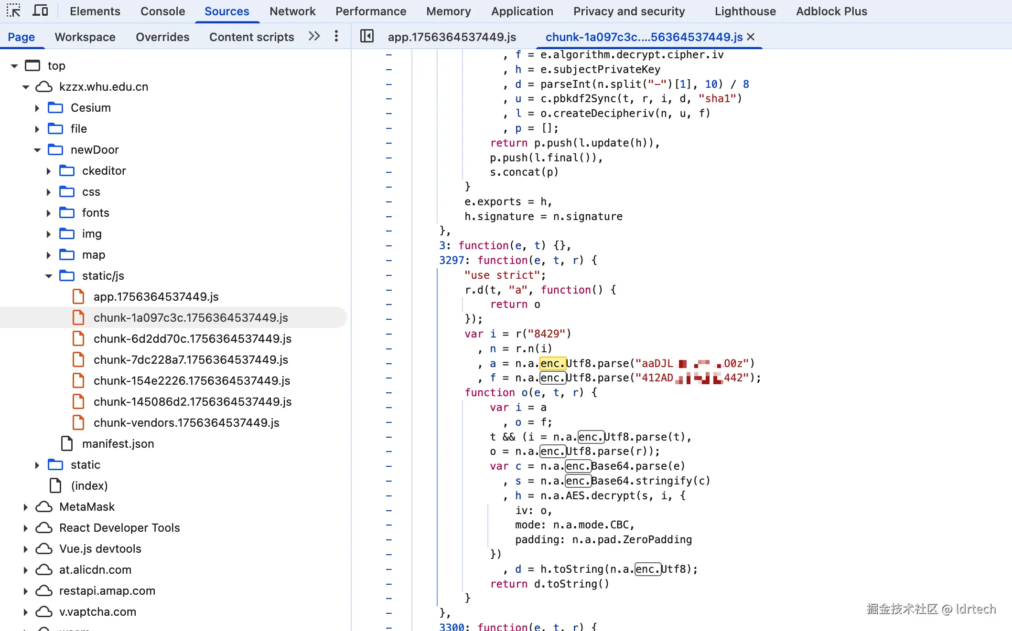Toggle the device toolbar icon

pos(40,11)
